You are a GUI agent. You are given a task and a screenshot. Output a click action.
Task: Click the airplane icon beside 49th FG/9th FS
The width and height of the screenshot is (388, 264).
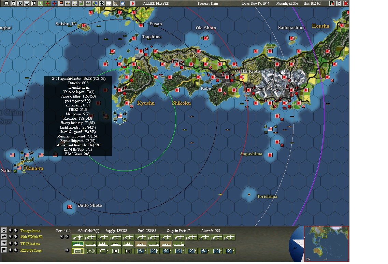point(4,237)
